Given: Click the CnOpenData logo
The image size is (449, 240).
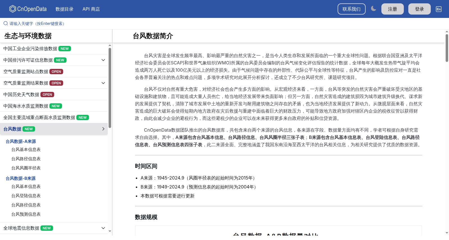Looking at the screenshot, I should click(x=28, y=9).
